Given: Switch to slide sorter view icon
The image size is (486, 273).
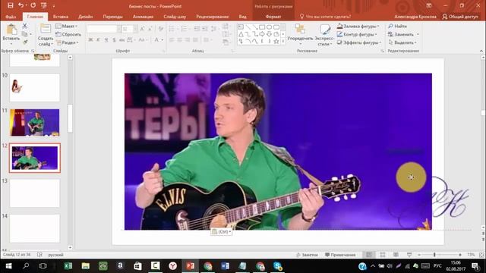Looking at the screenshot, I should coord(382,255).
